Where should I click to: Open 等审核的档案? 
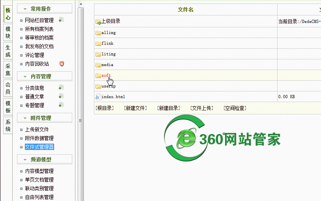point(39,38)
